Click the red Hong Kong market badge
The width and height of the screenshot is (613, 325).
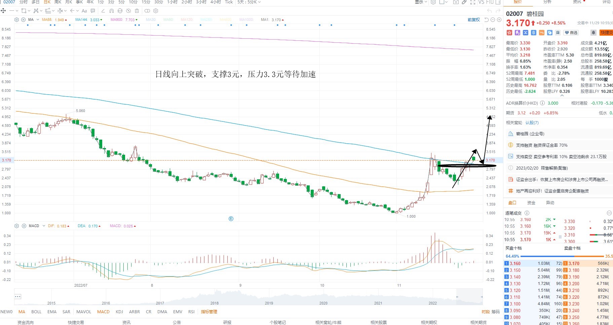(x=509, y=33)
